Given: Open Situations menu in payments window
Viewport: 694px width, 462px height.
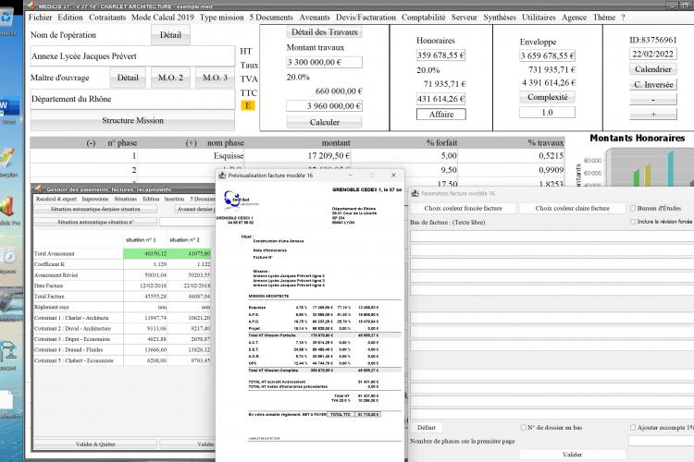Looking at the screenshot, I should point(125,199).
